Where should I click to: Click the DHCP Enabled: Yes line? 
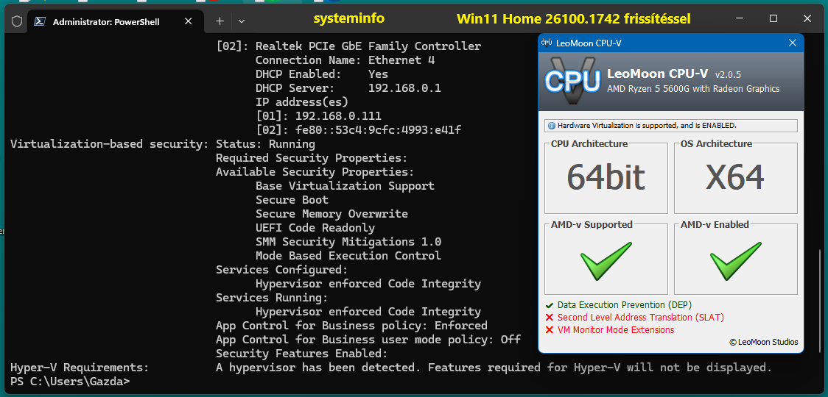[x=322, y=74]
